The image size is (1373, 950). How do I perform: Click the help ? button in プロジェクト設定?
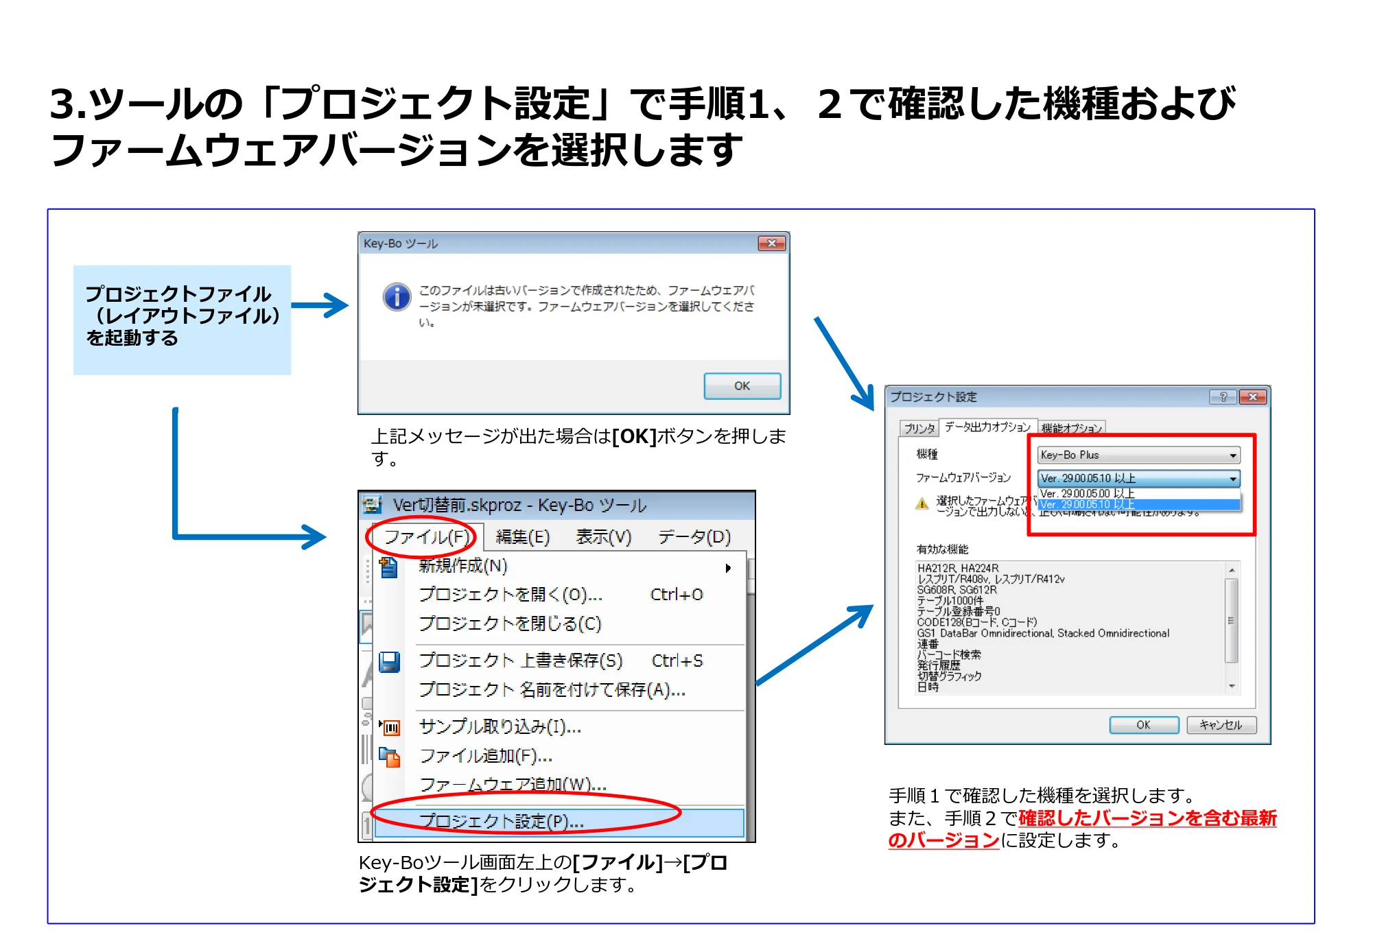coord(1223,396)
